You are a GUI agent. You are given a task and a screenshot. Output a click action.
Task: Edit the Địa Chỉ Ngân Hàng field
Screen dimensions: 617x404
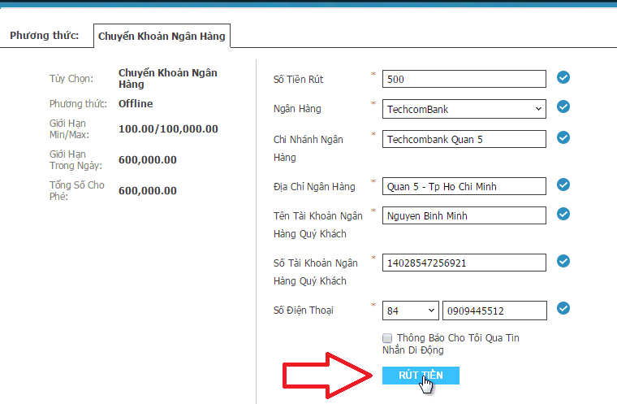coord(464,186)
